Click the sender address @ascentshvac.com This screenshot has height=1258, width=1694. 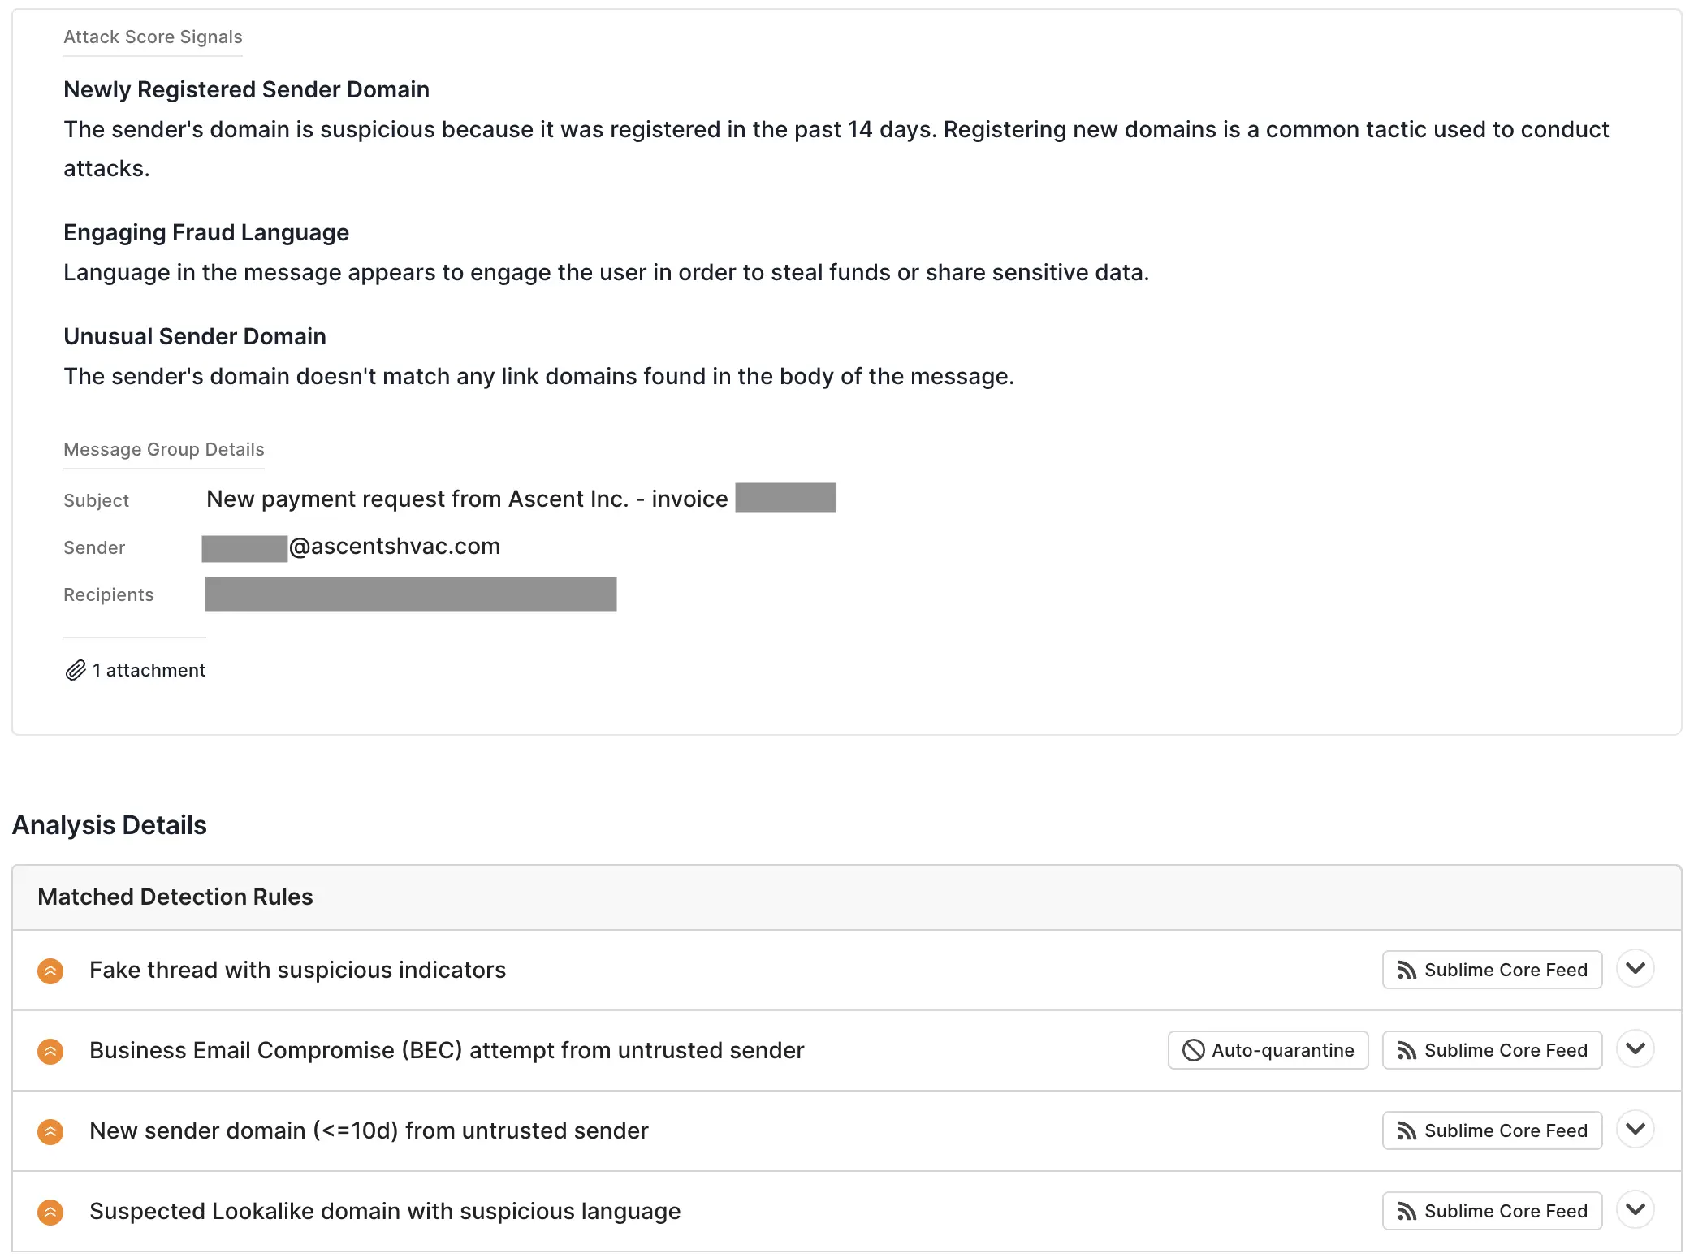(x=394, y=547)
